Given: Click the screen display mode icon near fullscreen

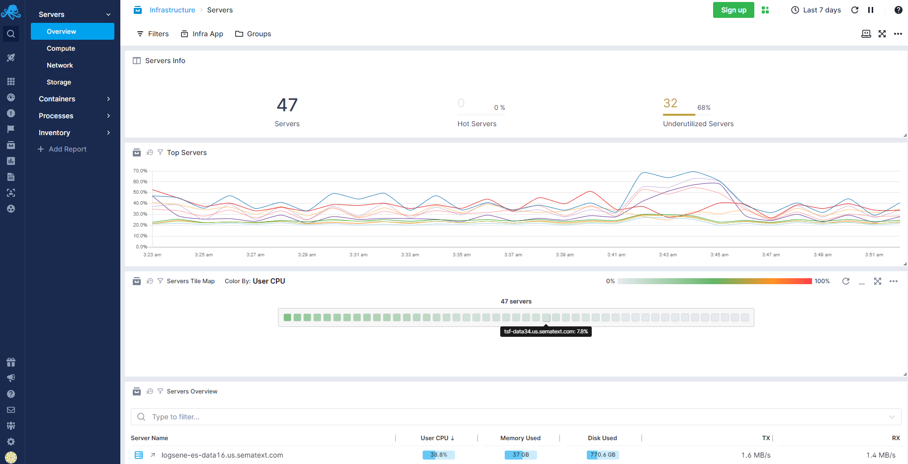Looking at the screenshot, I should coord(866,34).
